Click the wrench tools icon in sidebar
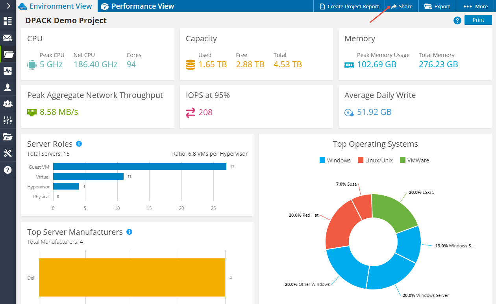The width and height of the screenshot is (496, 304). [8, 153]
